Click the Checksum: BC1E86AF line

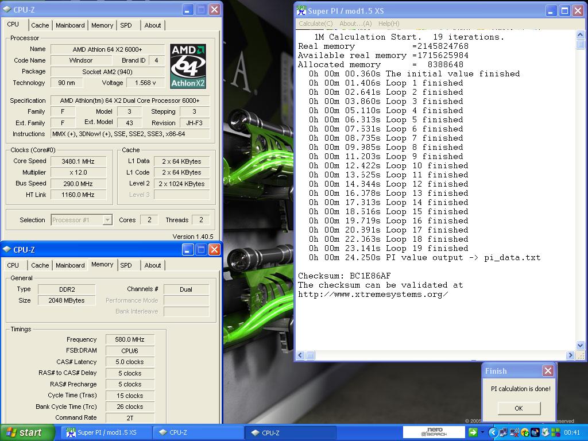[x=345, y=276]
